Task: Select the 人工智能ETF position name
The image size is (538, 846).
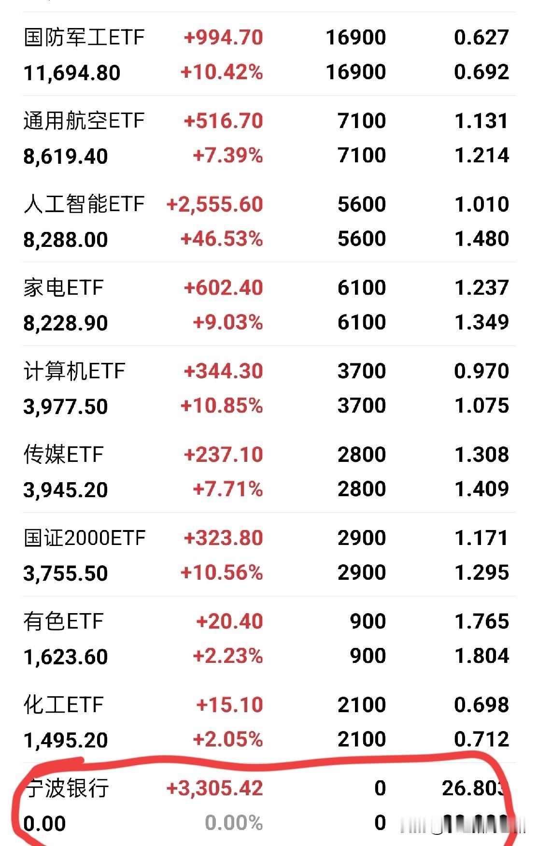Action: point(84,204)
